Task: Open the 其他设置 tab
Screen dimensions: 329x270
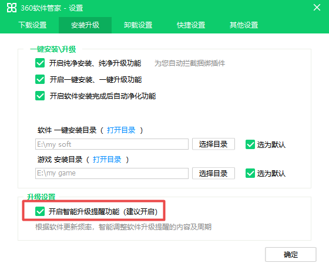Action: pos(244,25)
